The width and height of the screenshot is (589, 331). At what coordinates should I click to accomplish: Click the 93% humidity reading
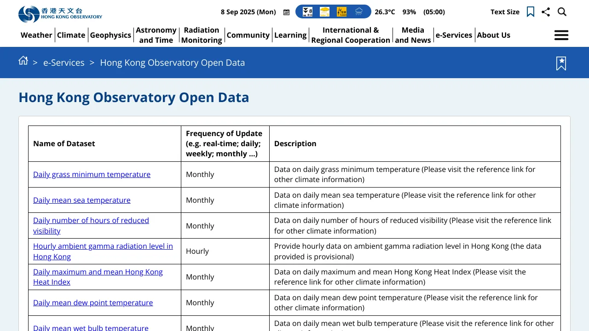click(409, 12)
